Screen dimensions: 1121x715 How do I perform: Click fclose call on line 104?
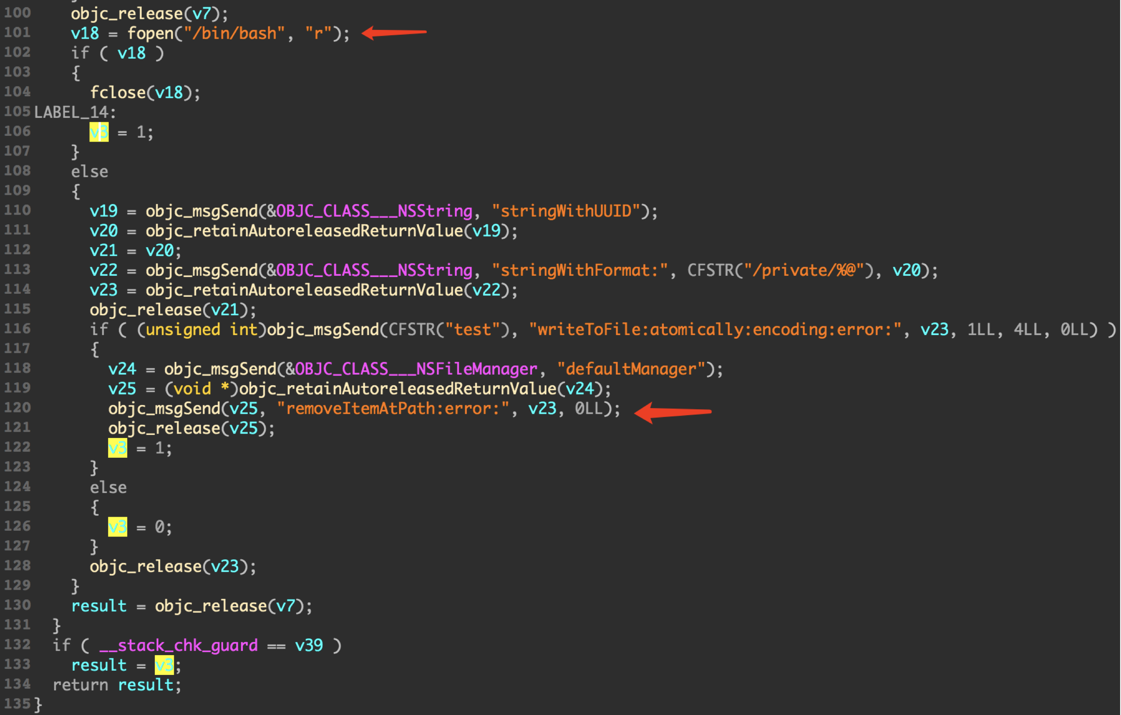tap(118, 93)
